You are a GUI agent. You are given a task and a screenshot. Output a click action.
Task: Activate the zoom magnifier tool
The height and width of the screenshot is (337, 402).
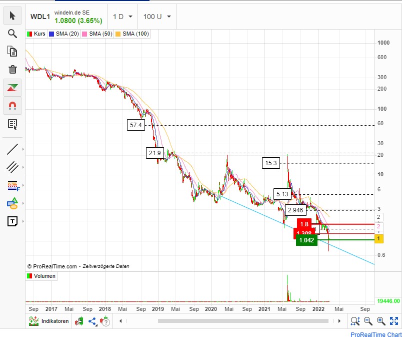point(12,34)
